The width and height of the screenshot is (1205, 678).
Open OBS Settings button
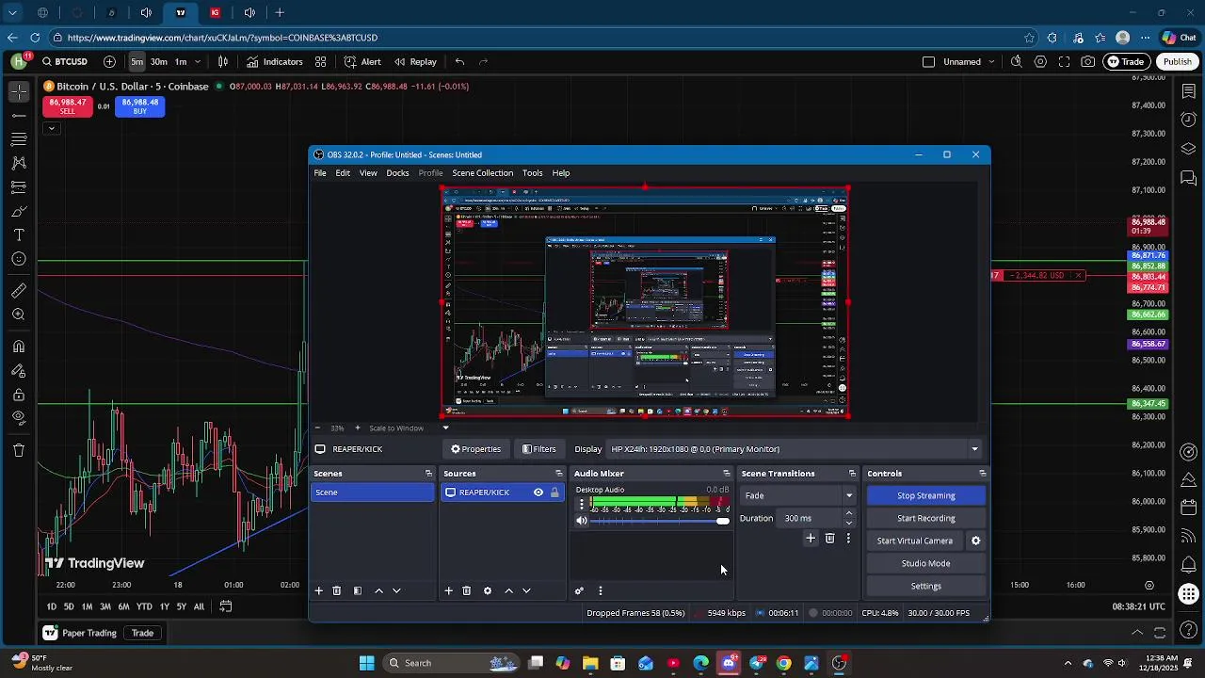[925, 586]
